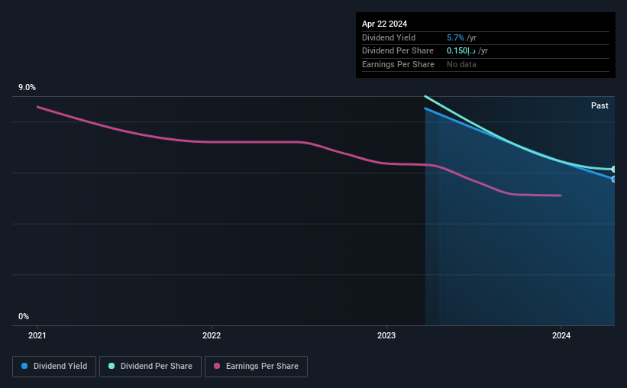
Task: Click the pink Earnings Per Share legend dot
Action: 217,366
